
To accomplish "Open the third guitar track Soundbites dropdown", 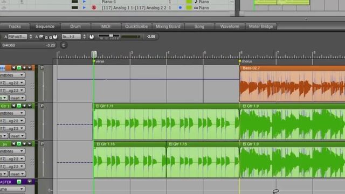I will tap(12, 151).
